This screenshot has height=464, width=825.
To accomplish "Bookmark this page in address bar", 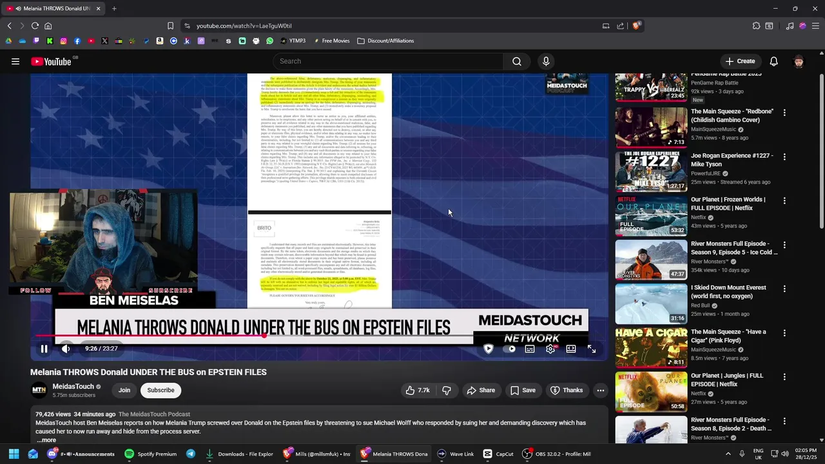I will tap(170, 26).
